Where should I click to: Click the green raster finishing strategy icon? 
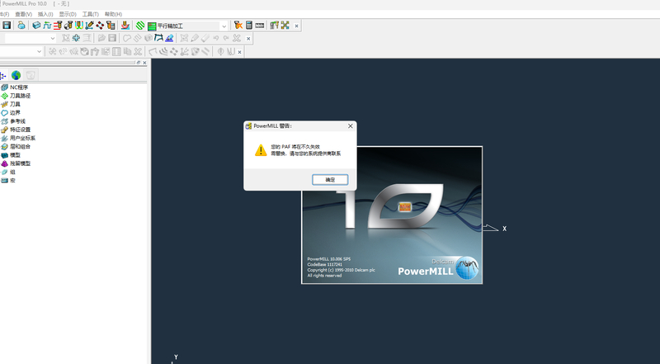[x=152, y=26]
